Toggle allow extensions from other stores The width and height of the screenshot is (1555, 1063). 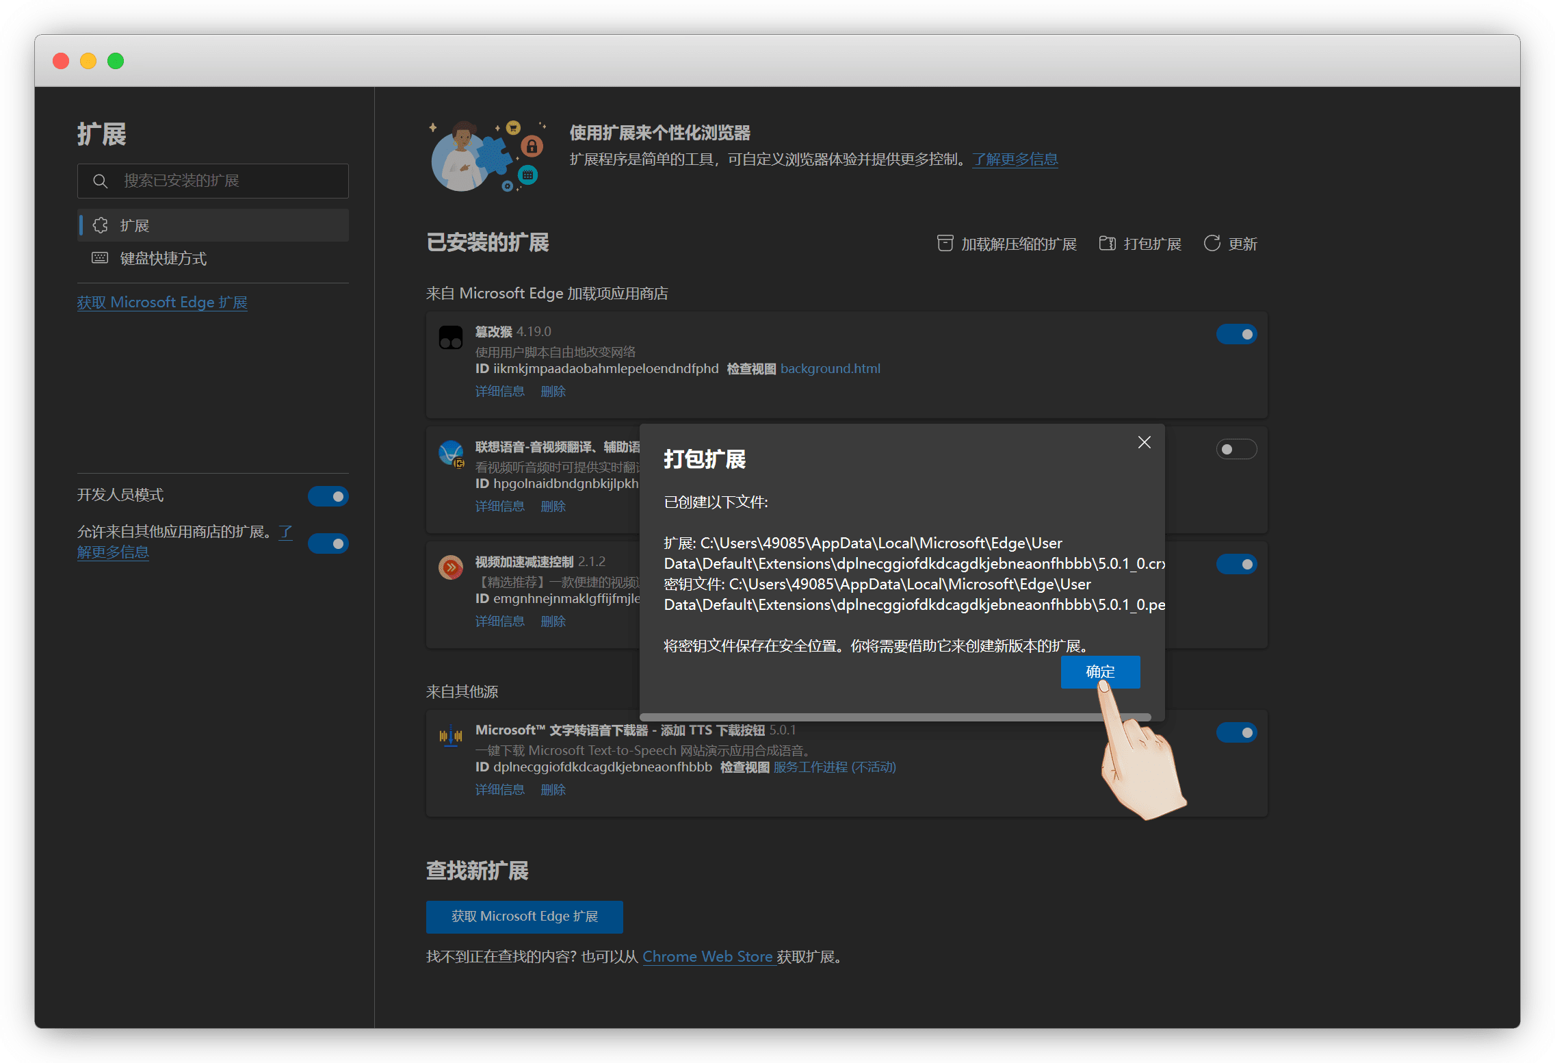click(328, 543)
